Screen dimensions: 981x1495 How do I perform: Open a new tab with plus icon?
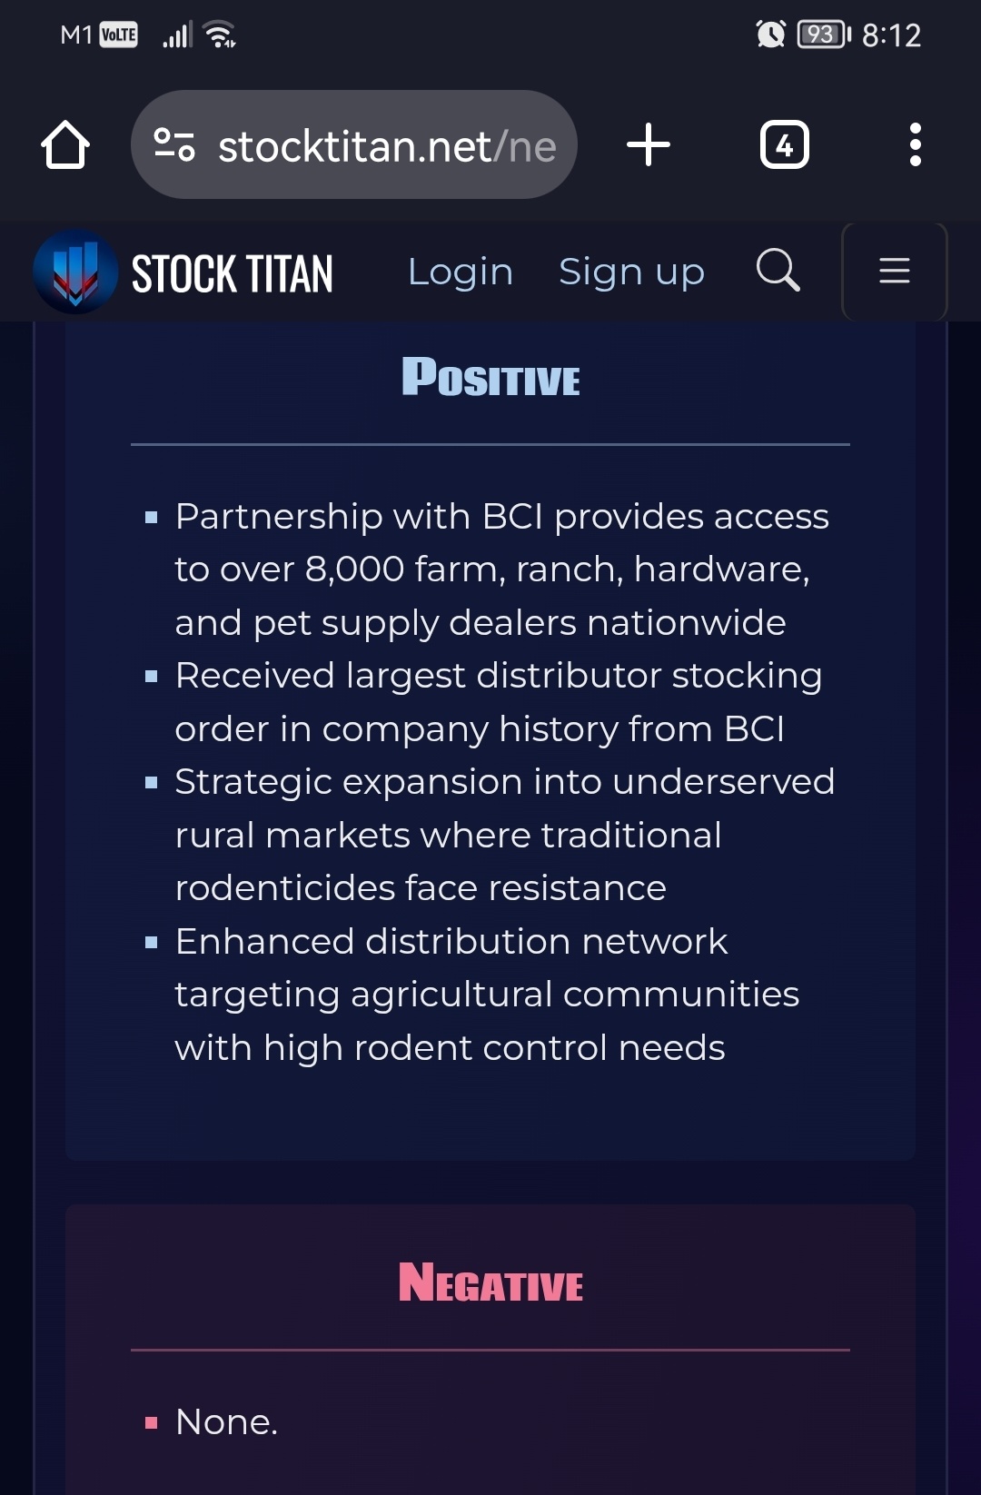click(x=649, y=145)
